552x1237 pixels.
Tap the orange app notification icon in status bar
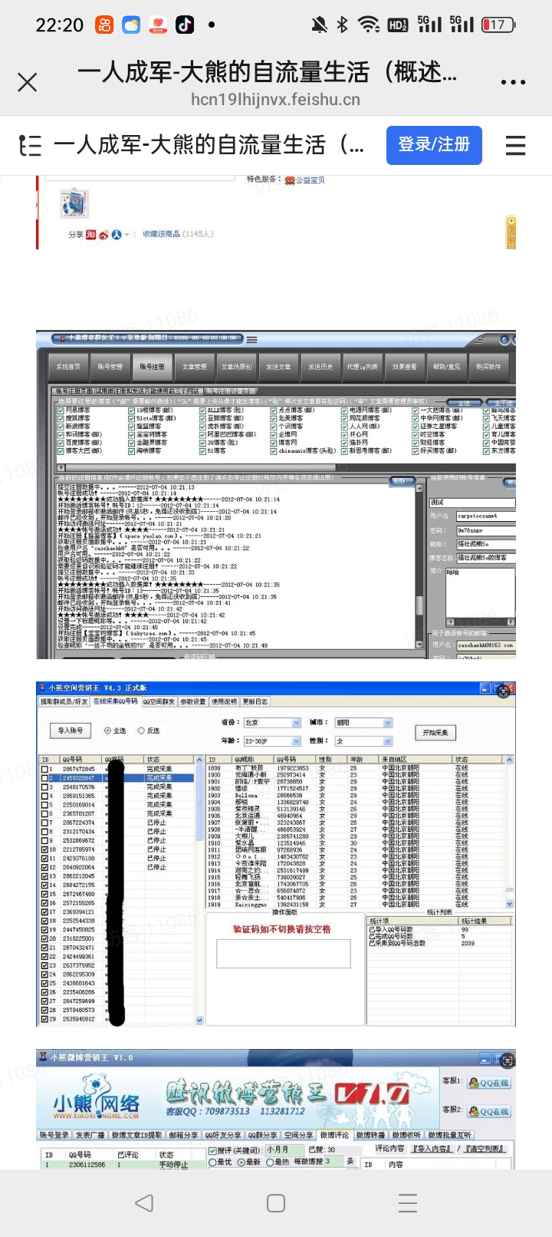click(104, 25)
